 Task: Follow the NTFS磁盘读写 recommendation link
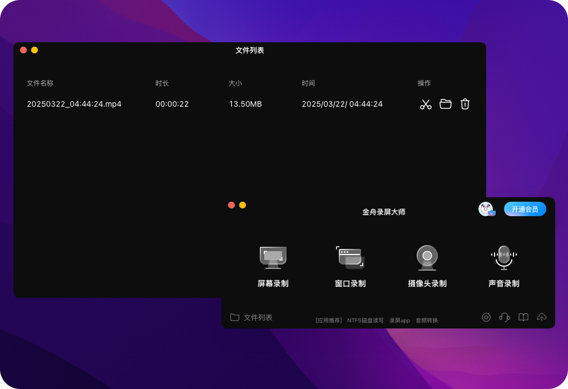(366, 321)
